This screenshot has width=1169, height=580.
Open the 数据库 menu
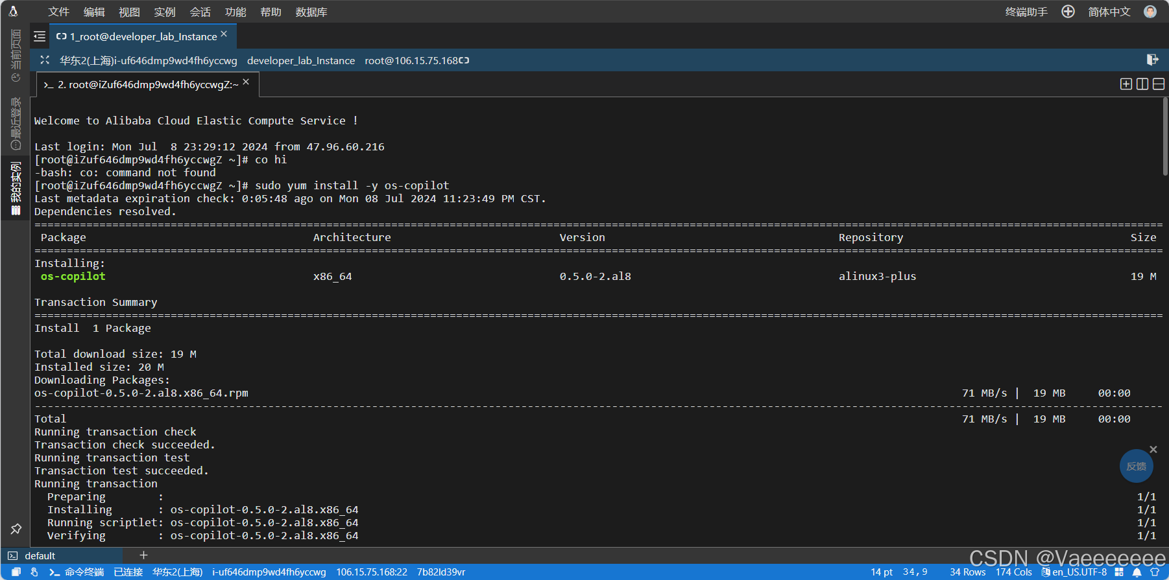tap(311, 12)
